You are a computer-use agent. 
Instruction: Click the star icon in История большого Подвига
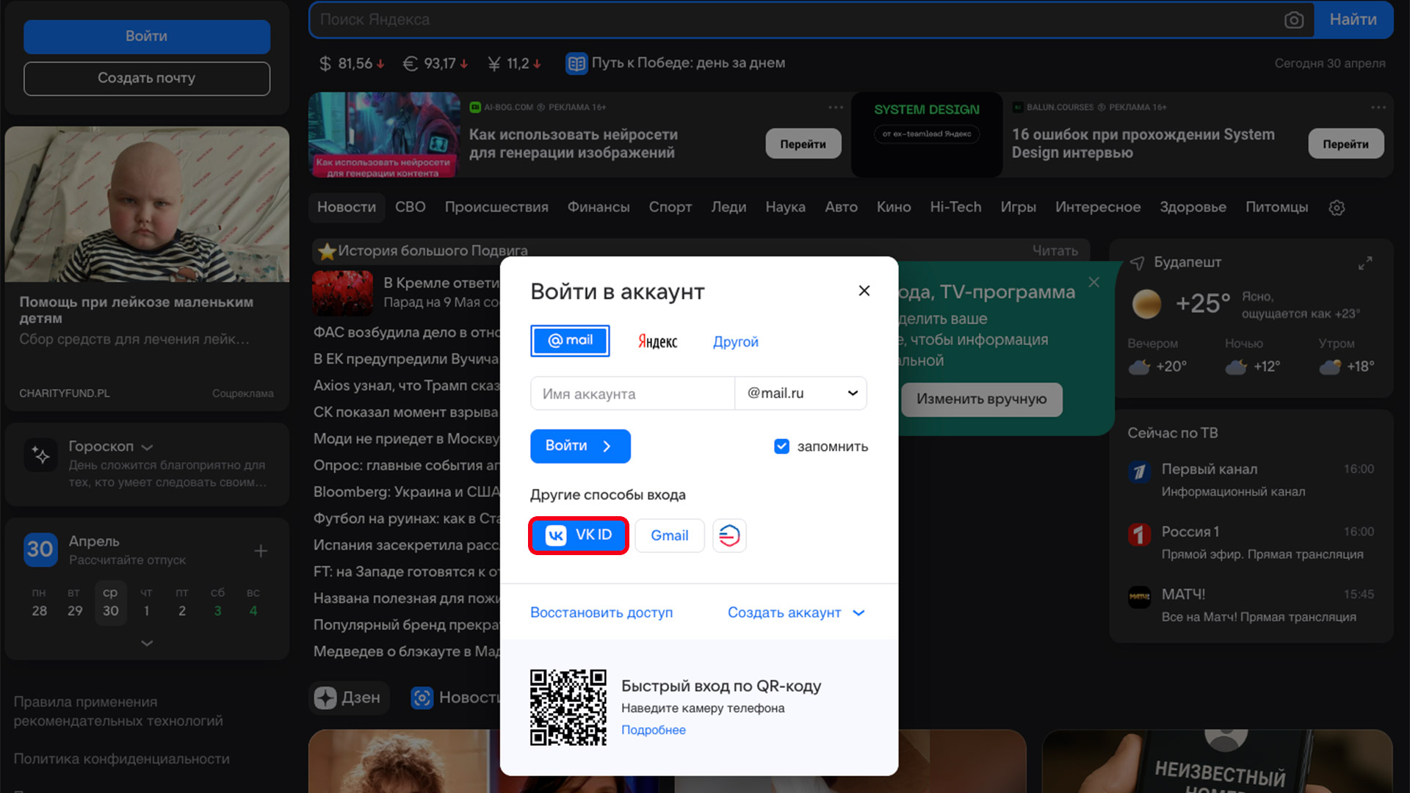(327, 251)
